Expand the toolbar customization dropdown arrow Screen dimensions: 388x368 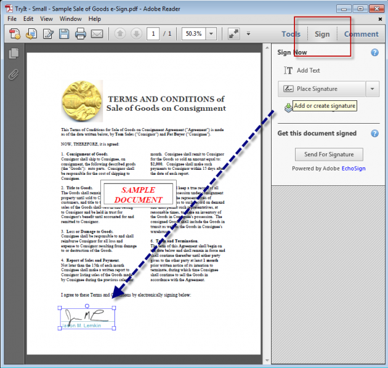click(x=248, y=34)
